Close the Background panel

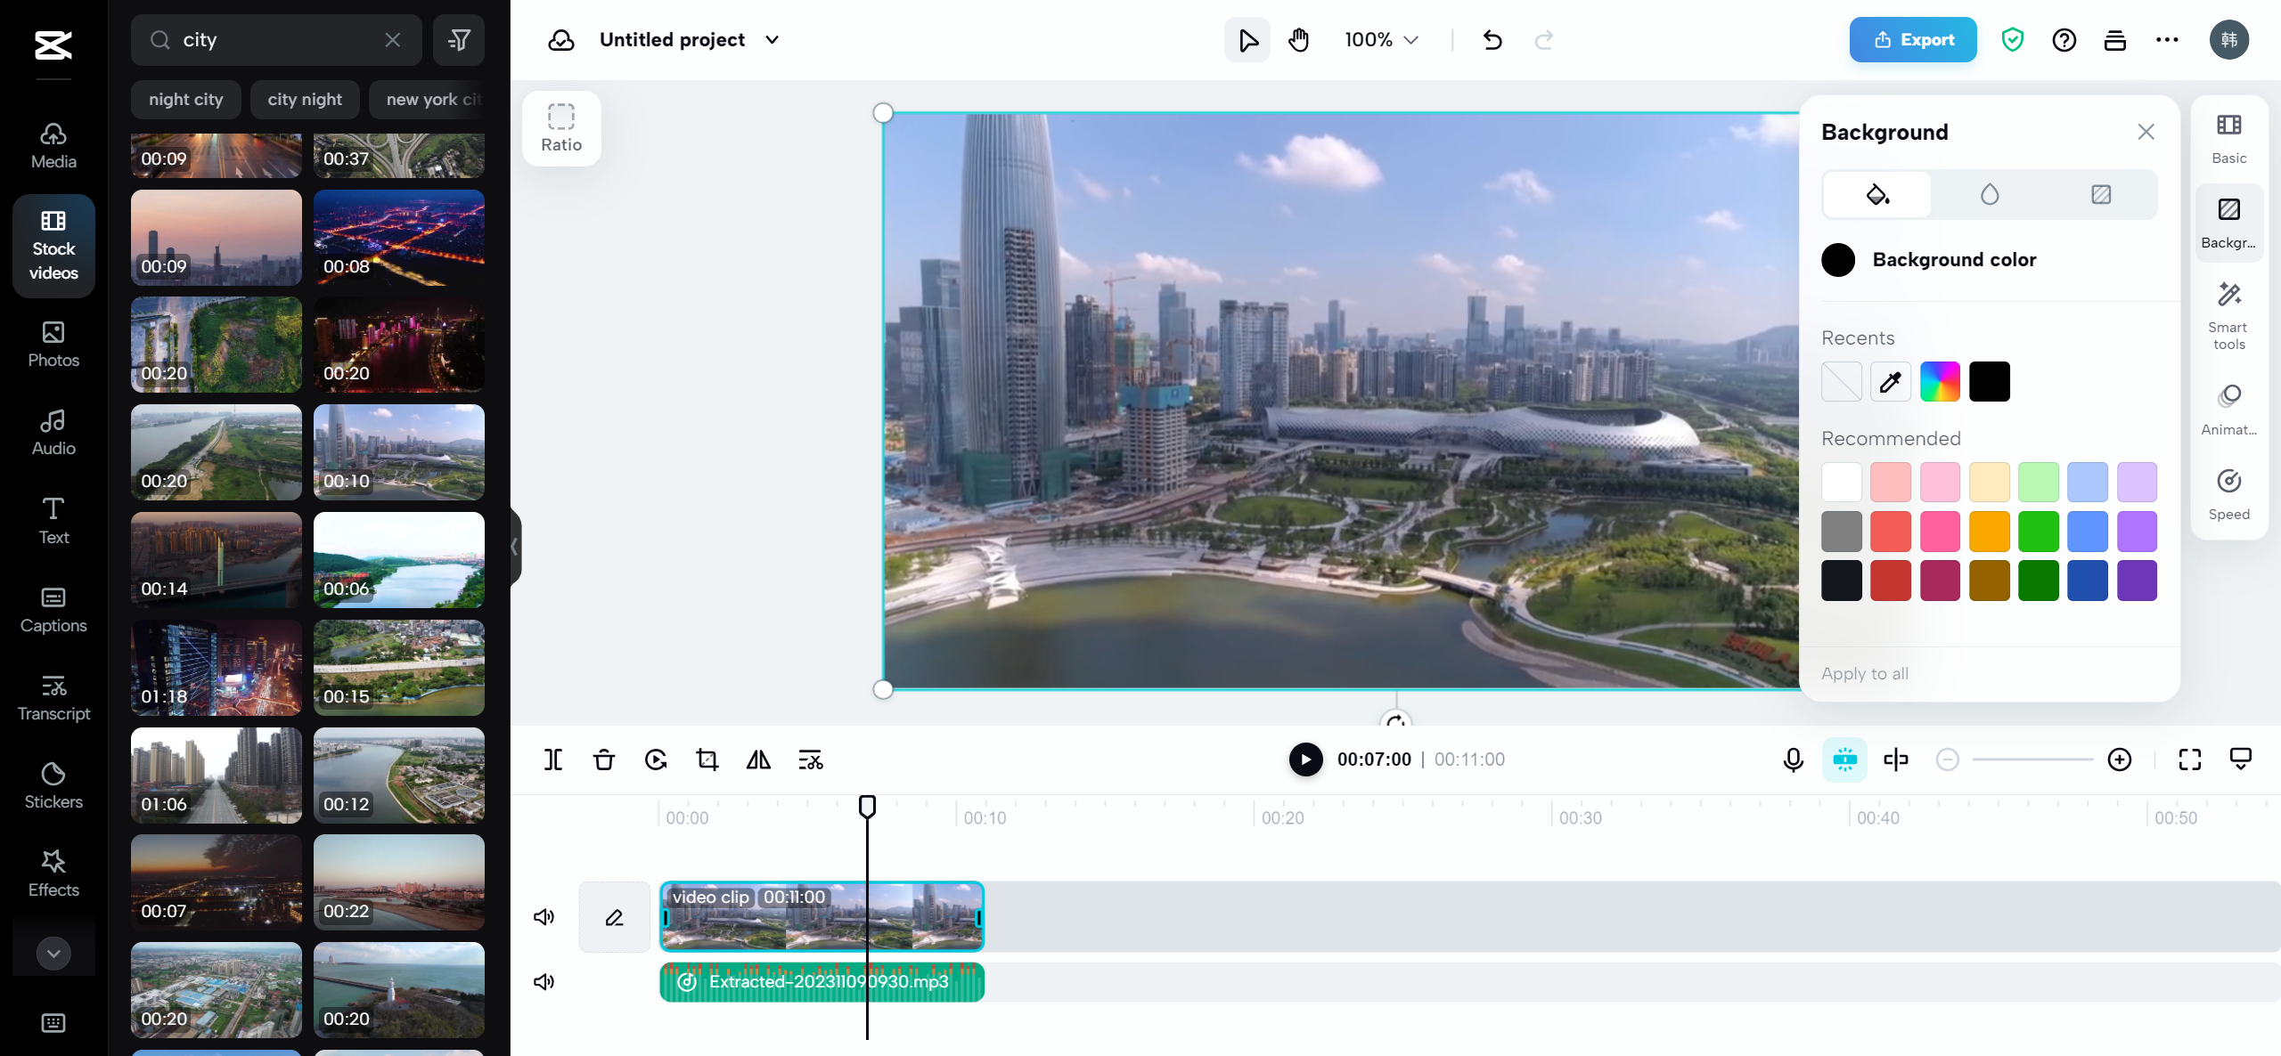tap(2146, 132)
